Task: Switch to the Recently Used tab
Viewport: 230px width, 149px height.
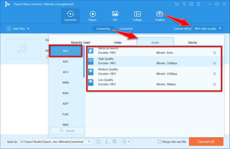Action: [x=80, y=43]
